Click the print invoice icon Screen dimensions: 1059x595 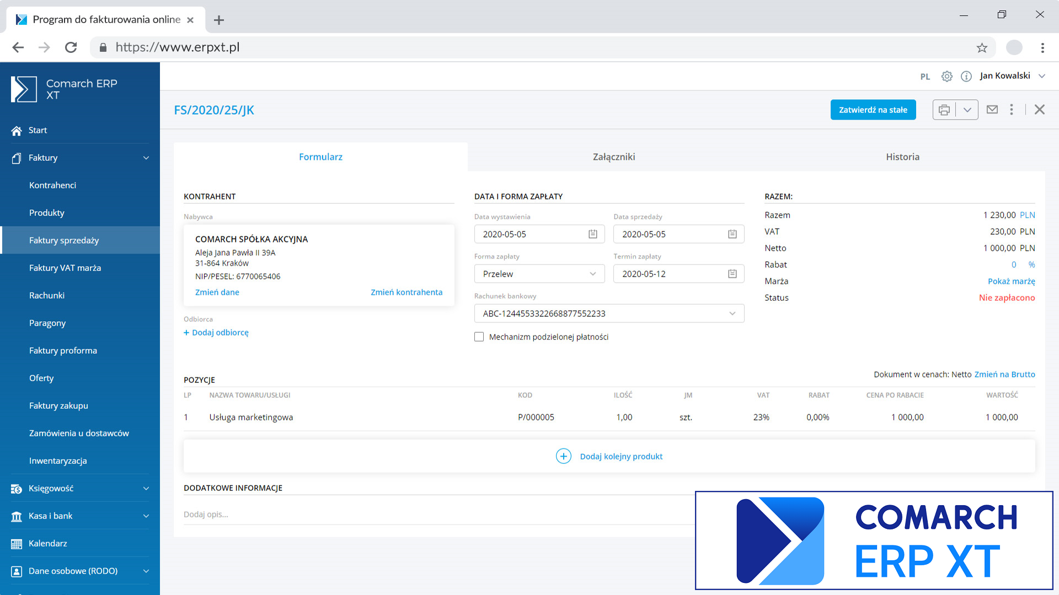pos(944,110)
